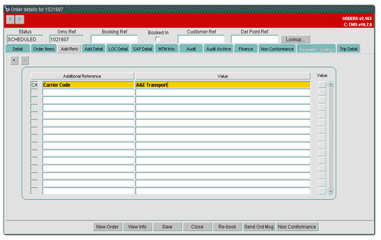Click the A&E Transport value cell
Viewport: 381px width, 240px height.
[x=223, y=85]
